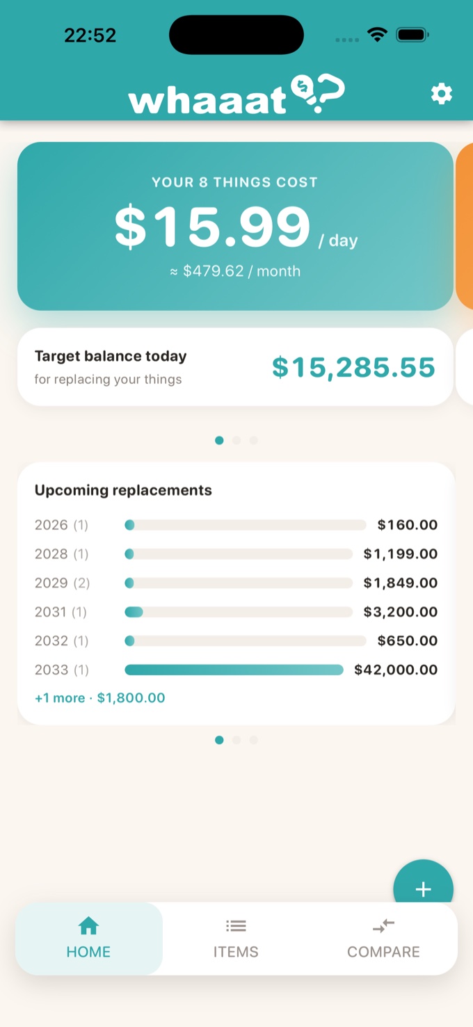Image resolution: width=473 pixels, height=1027 pixels.
Task: Tap the whaaat logo in header
Action: tap(236, 95)
